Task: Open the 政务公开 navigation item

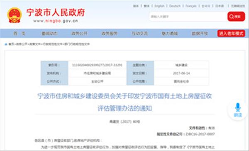Action: (x=79, y=34)
